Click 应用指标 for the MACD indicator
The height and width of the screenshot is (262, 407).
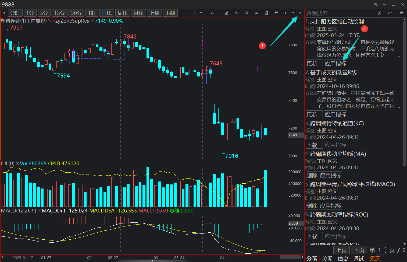click(331, 206)
